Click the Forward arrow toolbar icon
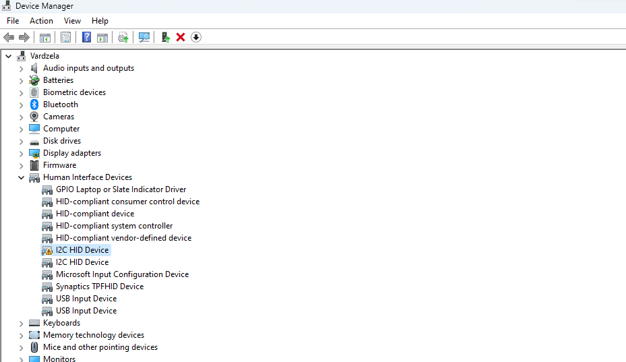The width and height of the screenshot is (626, 362). coord(24,38)
